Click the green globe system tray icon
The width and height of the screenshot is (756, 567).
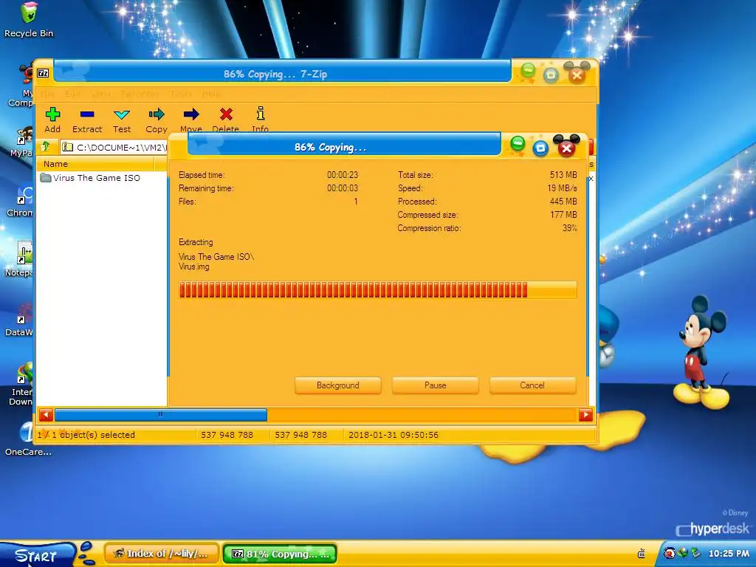(683, 553)
